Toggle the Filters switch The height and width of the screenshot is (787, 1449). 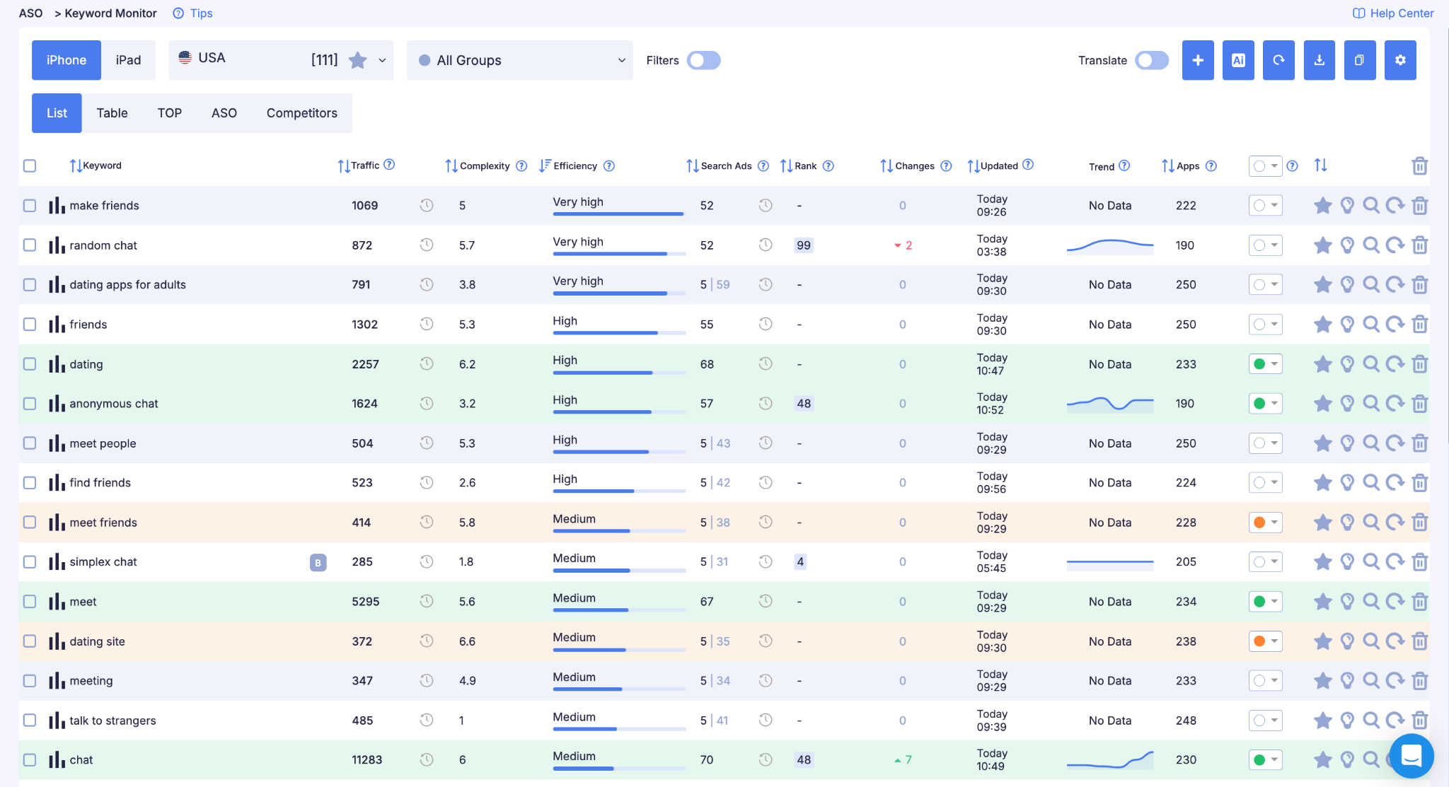click(704, 60)
